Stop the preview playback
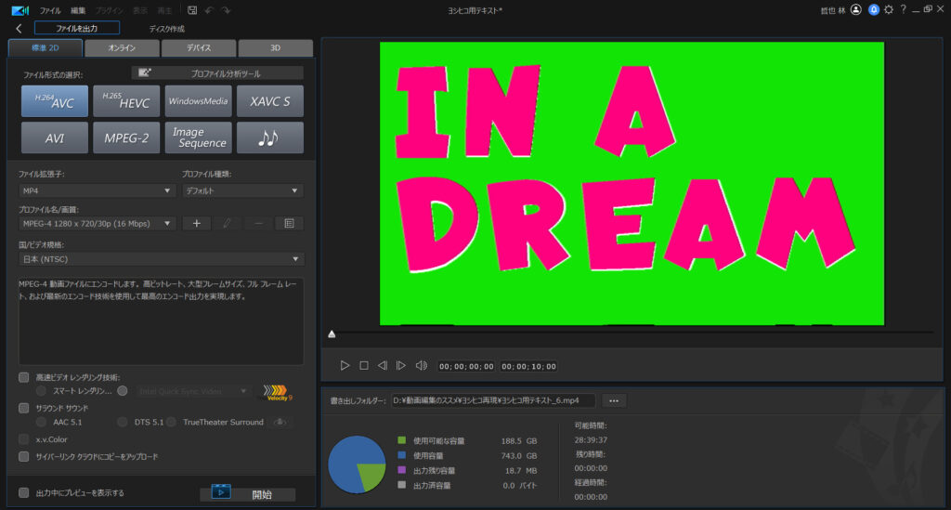951x510 pixels. 364,366
